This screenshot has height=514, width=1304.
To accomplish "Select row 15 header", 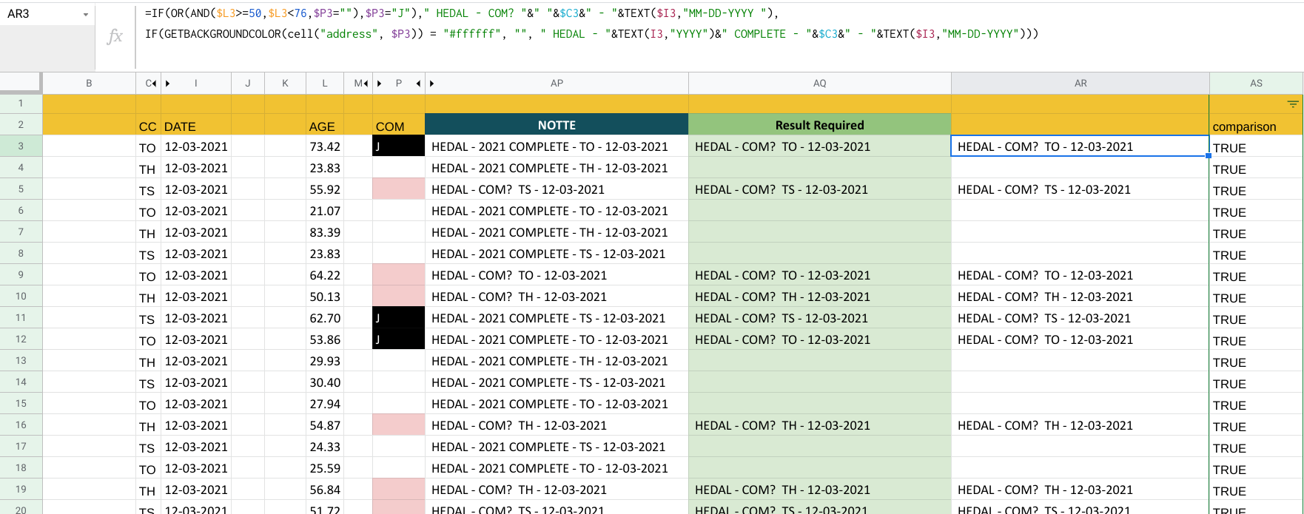I will pyautogui.click(x=21, y=404).
